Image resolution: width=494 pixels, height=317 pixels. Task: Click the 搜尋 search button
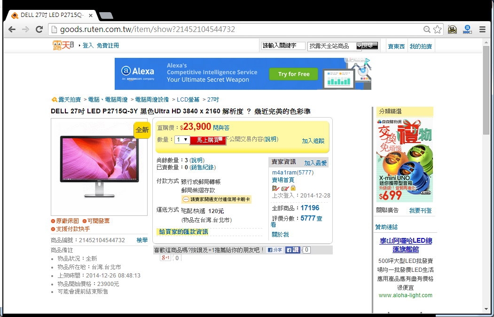(x=369, y=46)
